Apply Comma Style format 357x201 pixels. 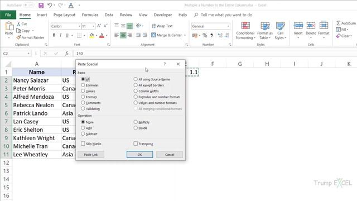(211, 35)
